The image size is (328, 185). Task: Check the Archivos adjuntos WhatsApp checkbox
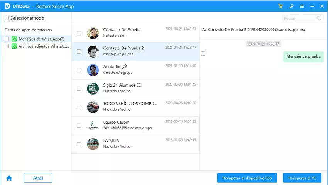pyautogui.click(x=7, y=46)
